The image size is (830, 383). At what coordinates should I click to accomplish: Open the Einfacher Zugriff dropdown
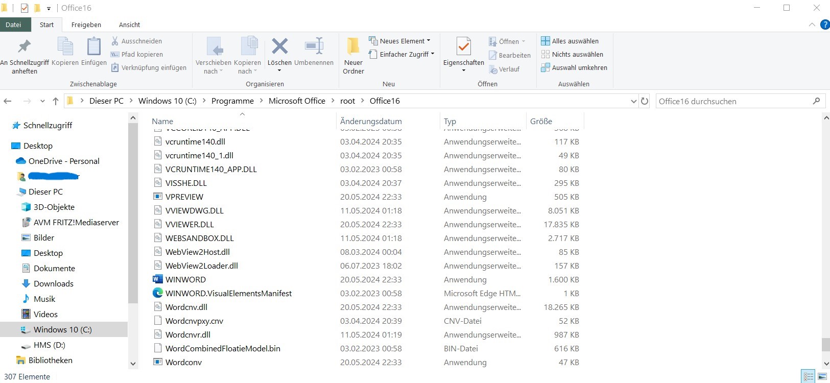click(x=401, y=54)
